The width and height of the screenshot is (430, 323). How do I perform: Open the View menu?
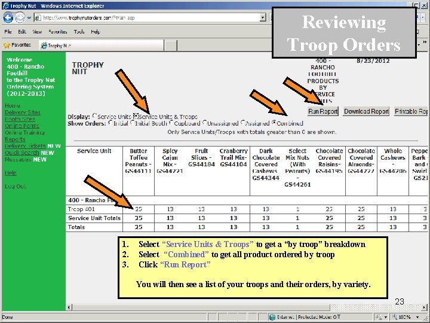click(37, 32)
